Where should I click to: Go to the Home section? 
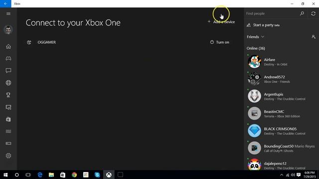click(x=8, y=46)
